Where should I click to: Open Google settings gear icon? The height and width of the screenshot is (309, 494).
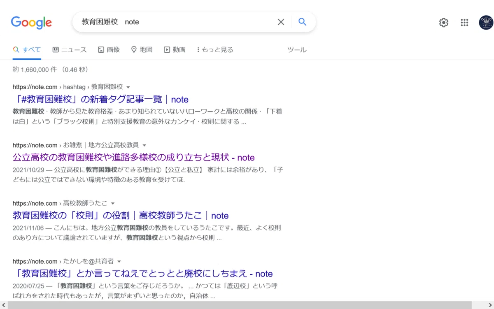(x=443, y=23)
